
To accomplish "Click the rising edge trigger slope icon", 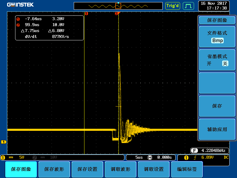I will [x=195, y=158].
